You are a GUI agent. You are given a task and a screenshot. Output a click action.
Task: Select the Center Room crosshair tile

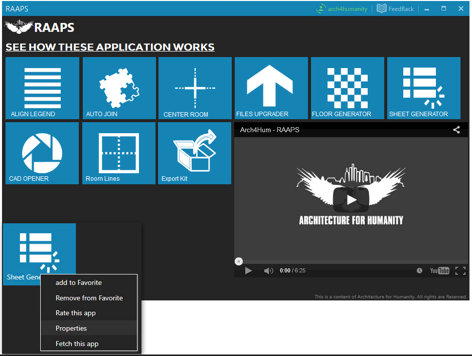click(195, 88)
